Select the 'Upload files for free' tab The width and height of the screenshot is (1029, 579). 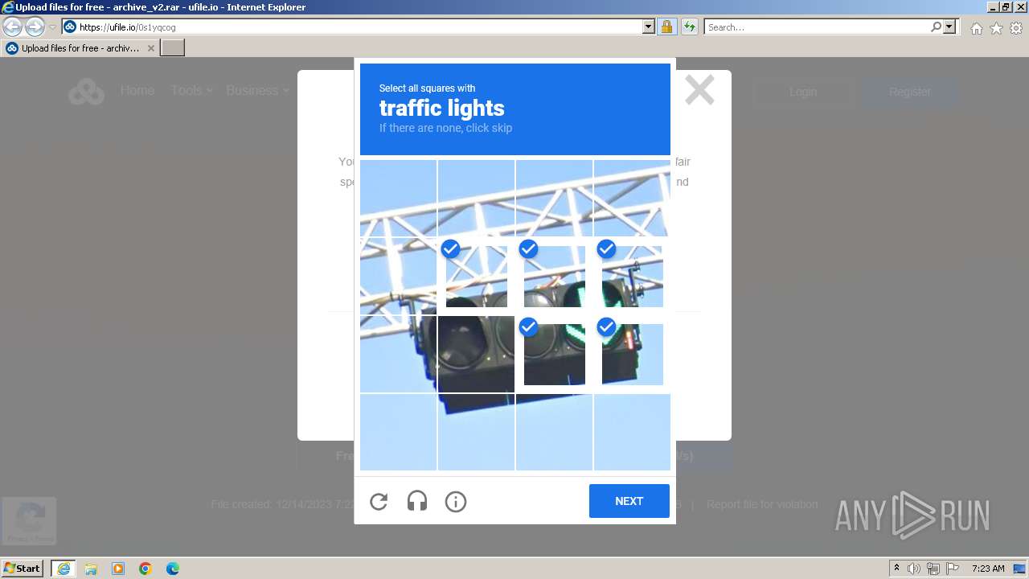tap(80, 48)
